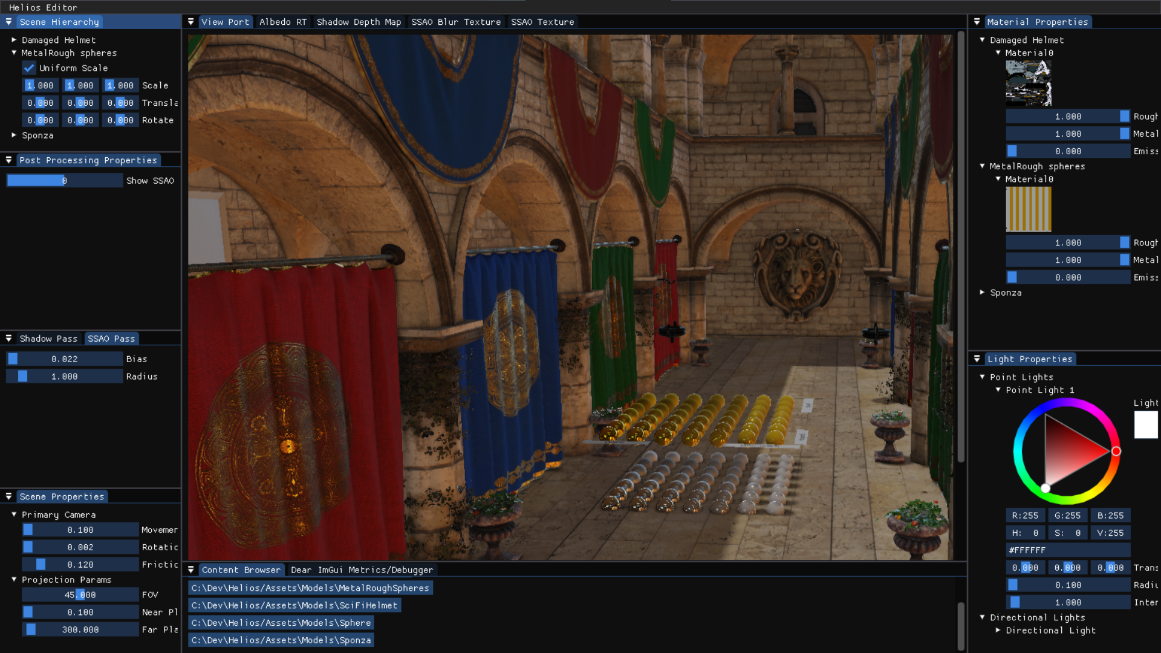
Task: Click the Shadow Pass panel menu arrow
Action: [x=8, y=339]
